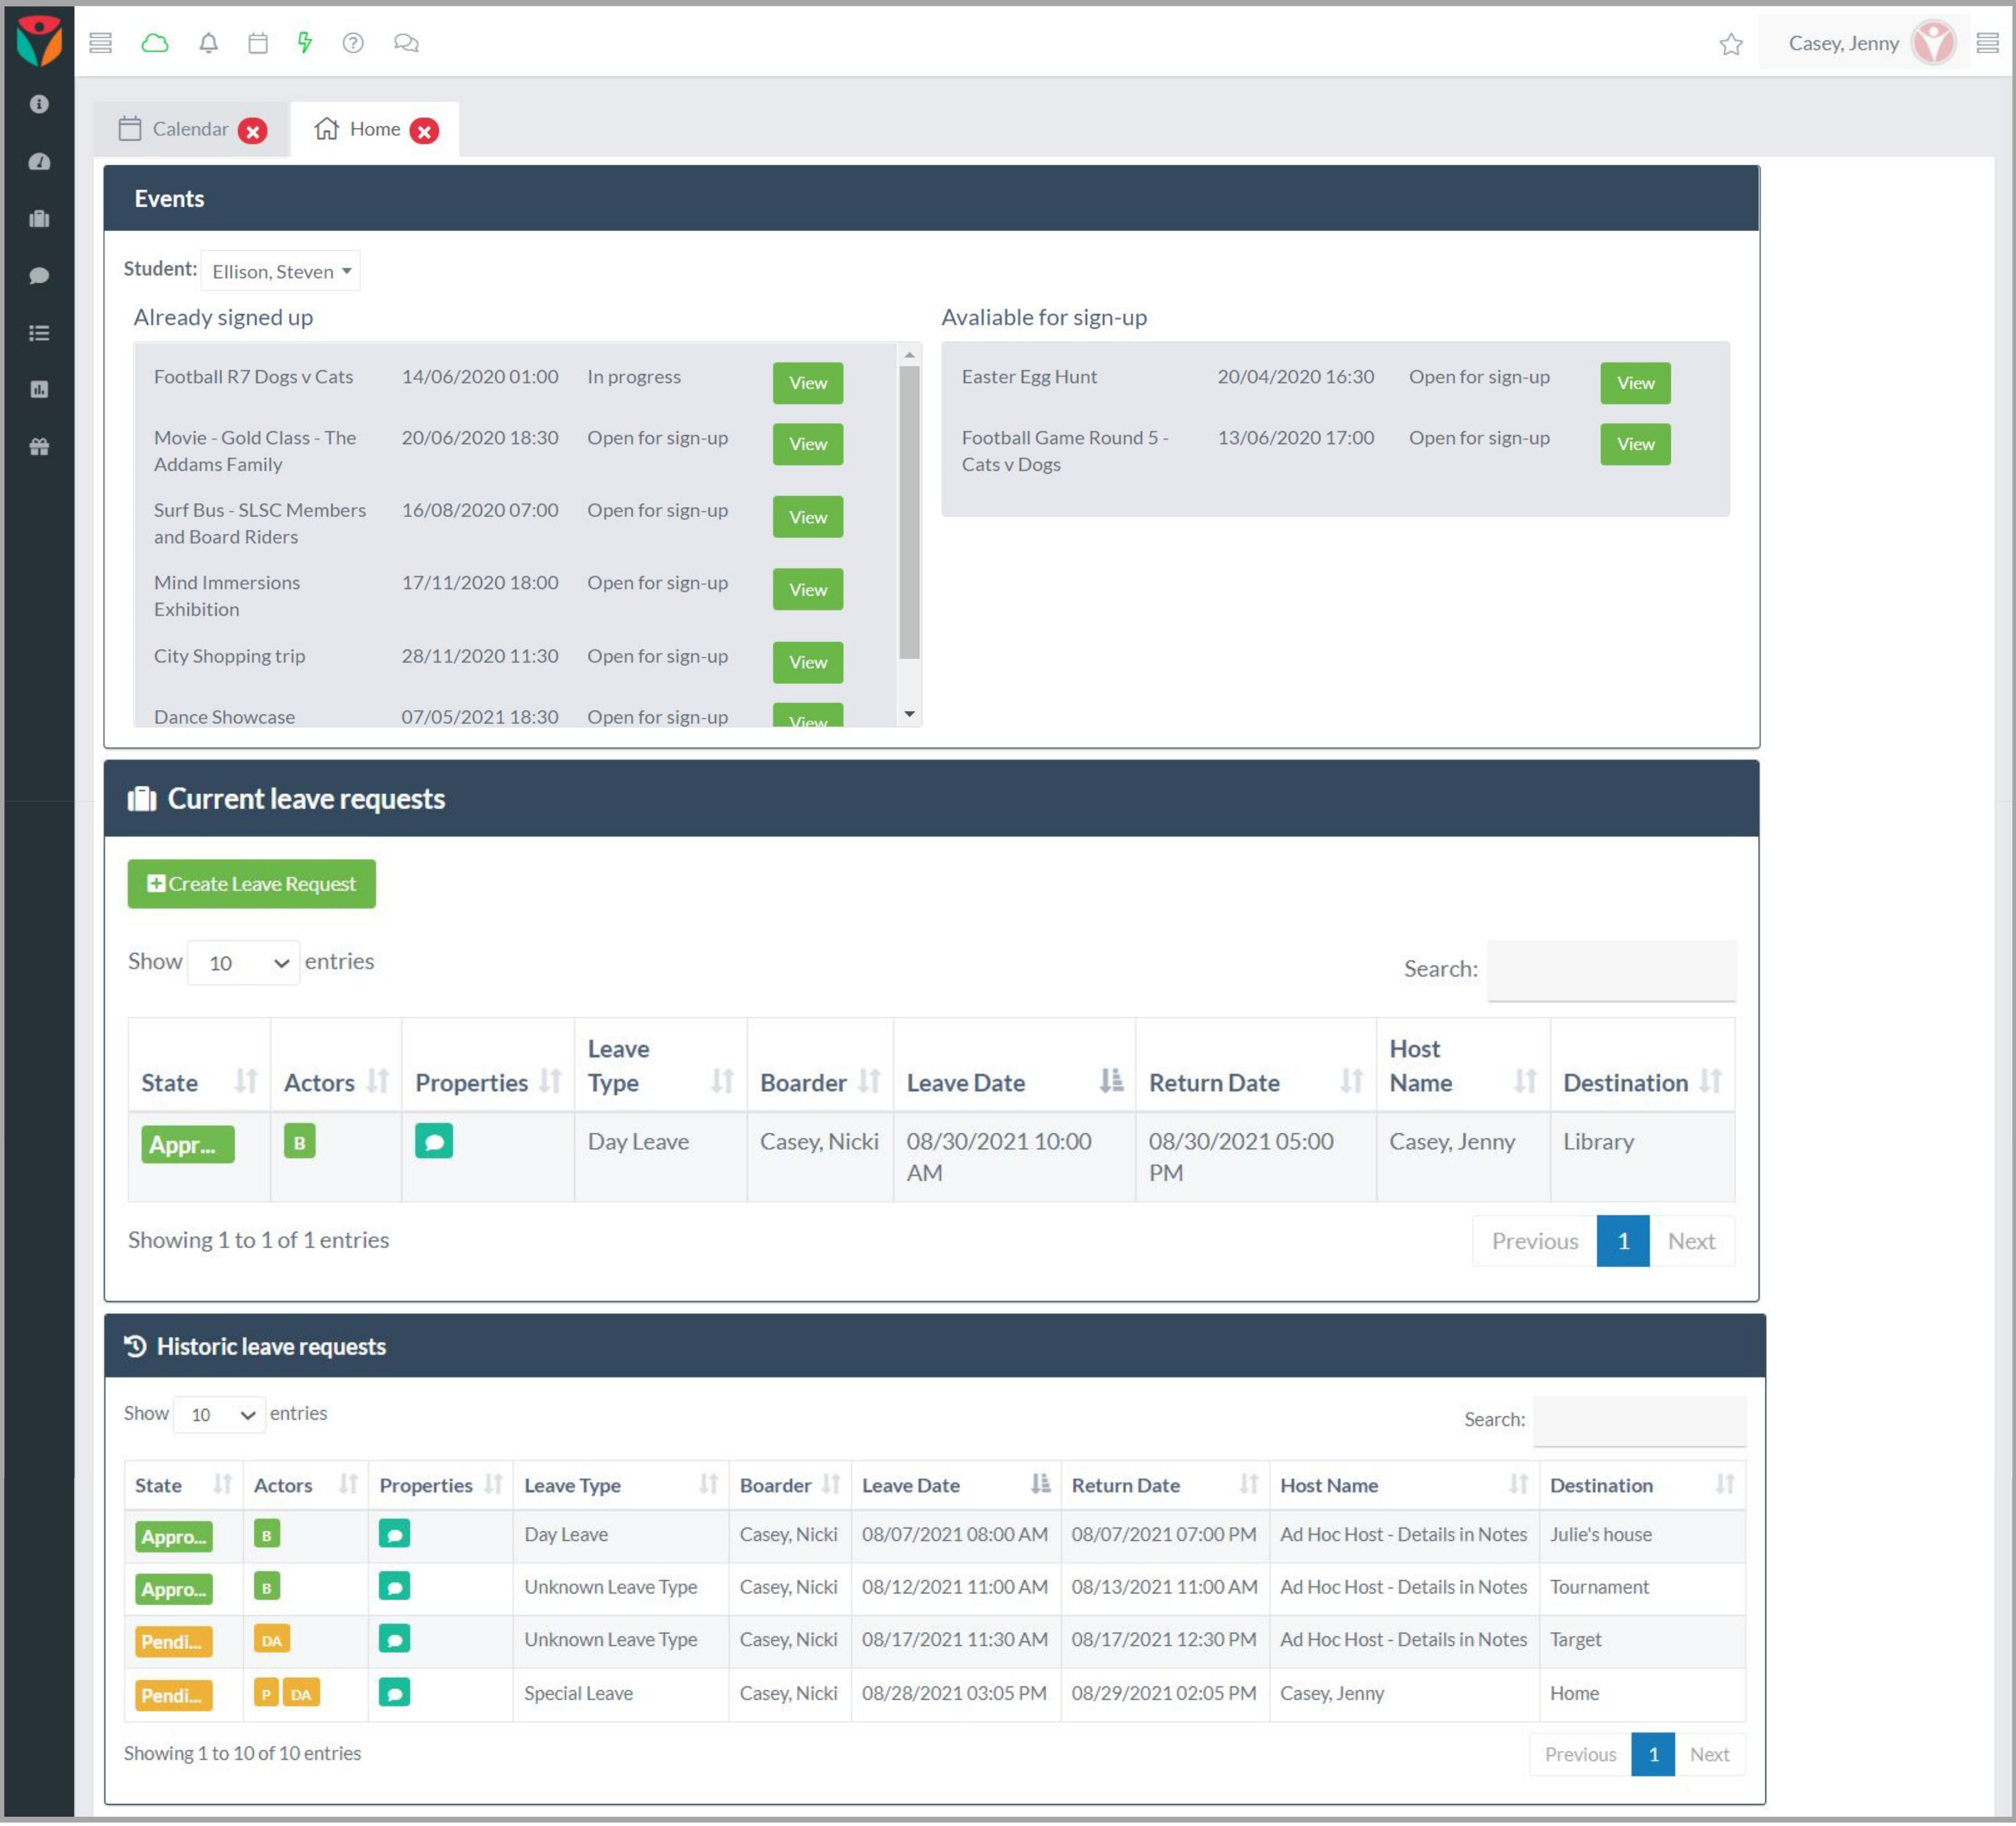Open the lightning bolt quick actions
The width and height of the screenshot is (2016, 1826).
tap(305, 43)
